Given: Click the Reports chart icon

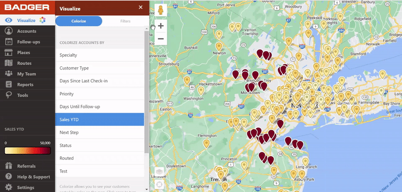Looking at the screenshot, I should coord(9,84).
